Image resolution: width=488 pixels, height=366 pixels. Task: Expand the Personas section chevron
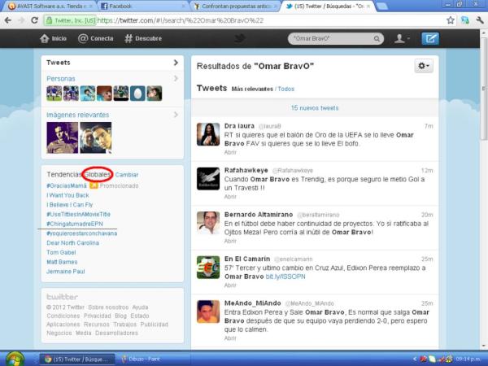tap(176, 78)
